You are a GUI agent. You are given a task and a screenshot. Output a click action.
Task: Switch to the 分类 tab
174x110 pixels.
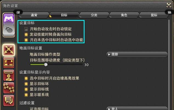tap(94, 15)
